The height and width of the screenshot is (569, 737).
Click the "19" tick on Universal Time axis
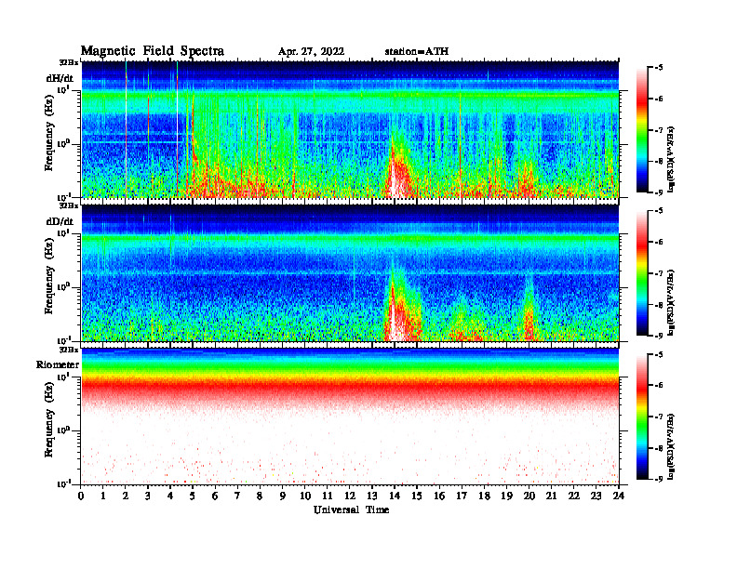click(506, 496)
